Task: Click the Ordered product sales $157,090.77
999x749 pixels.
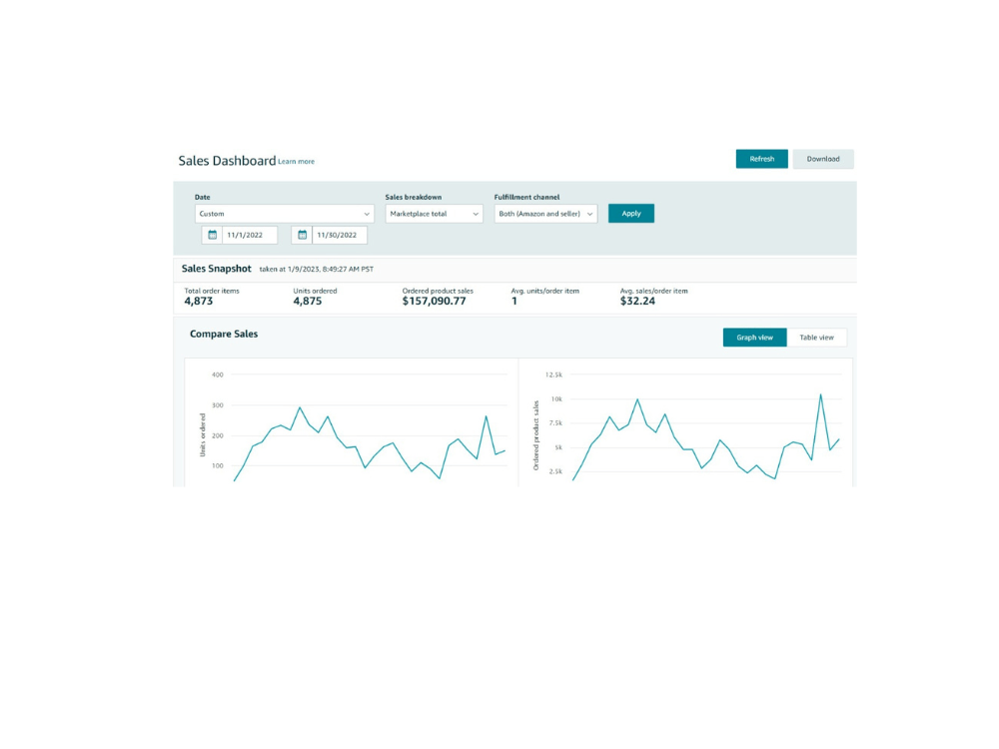Action: click(x=434, y=302)
